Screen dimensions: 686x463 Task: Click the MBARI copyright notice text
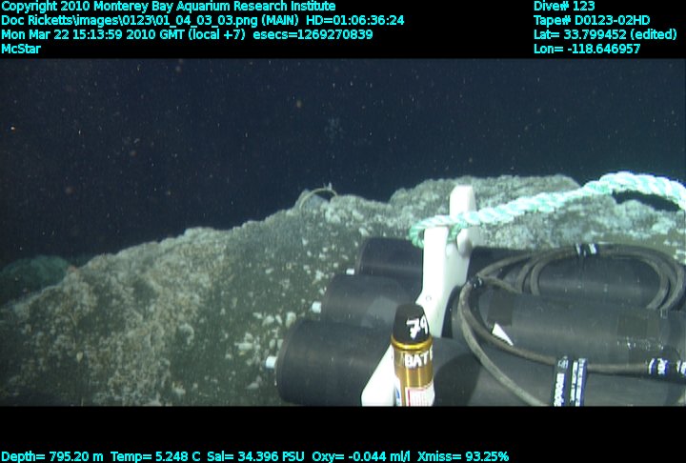coord(168,7)
